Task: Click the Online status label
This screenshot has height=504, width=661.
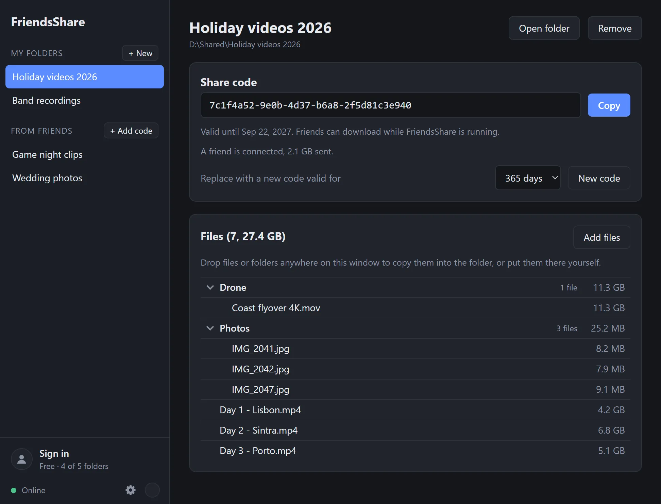Action: coord(33,490)
